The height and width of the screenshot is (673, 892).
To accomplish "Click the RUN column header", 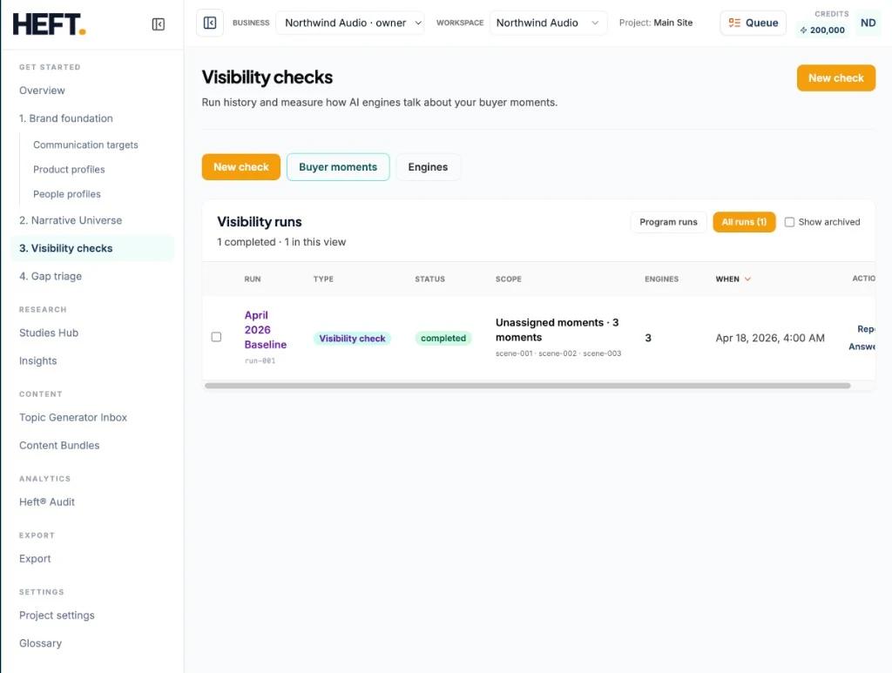I will point(253,279).
